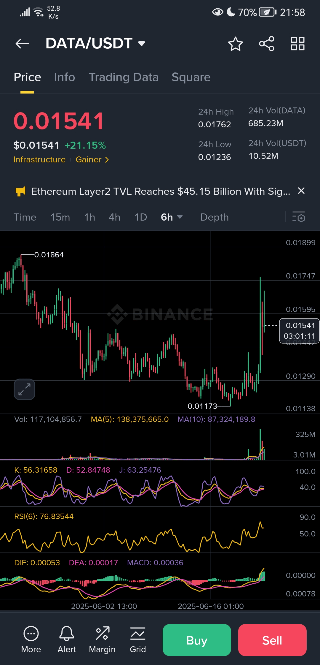The image size is (320, 665).
Task: Switch to the Info tab
Action: coord(64,77)
